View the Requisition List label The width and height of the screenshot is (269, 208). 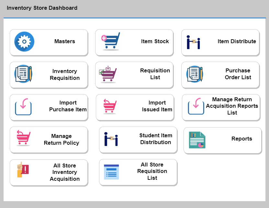pyautogui.click(x=155, y=74)
